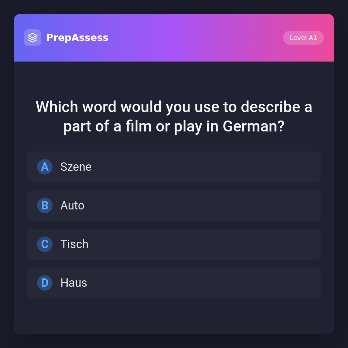Click the circular A letter badge
348x348 pixels.
(x=45, y=167)
